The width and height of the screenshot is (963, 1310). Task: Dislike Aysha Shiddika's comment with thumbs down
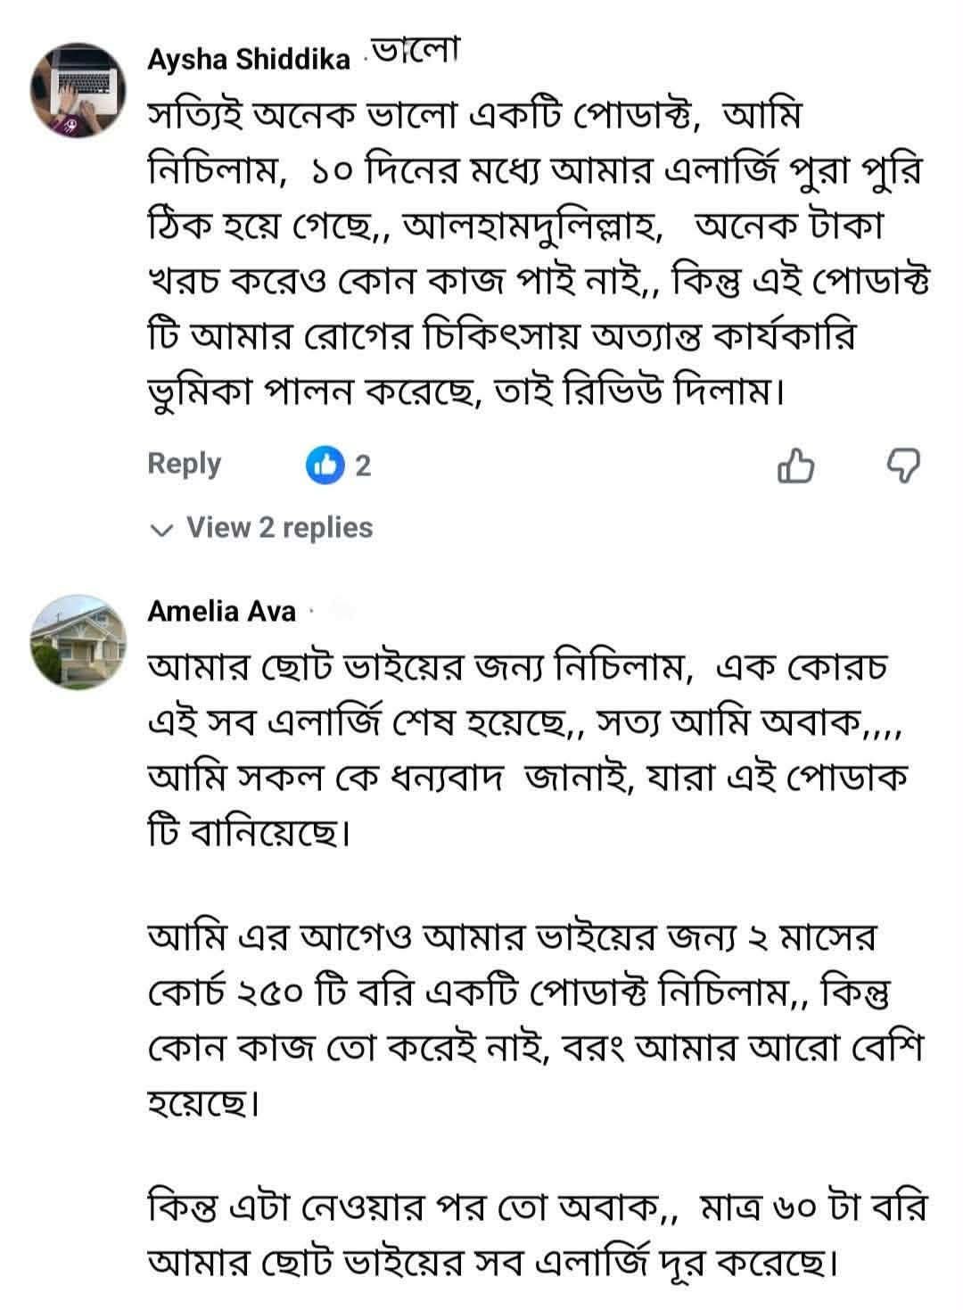point(902,466)
